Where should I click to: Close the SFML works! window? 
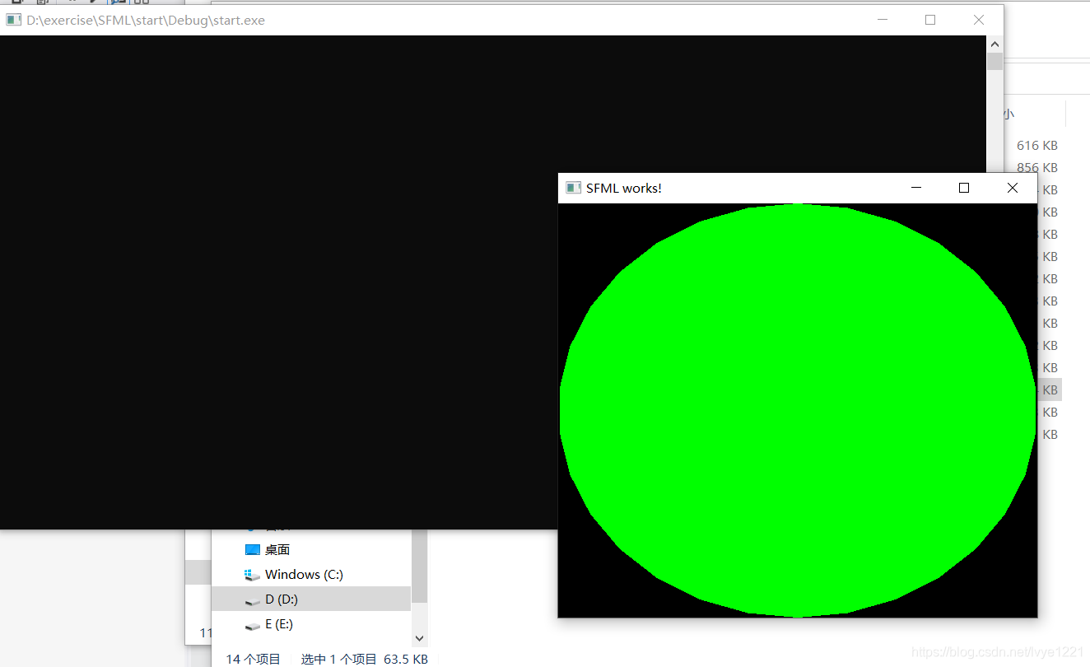tap(1013, 188)
